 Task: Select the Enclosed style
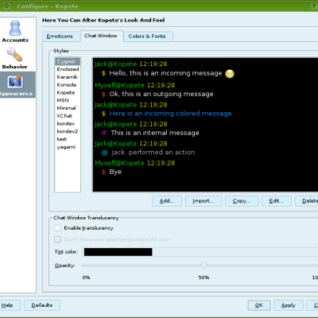pos(68,69)
